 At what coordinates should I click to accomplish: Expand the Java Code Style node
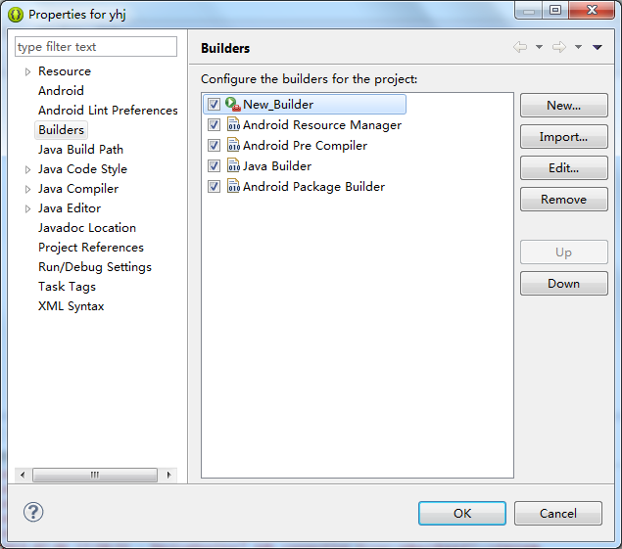click(x=27, y=169)
